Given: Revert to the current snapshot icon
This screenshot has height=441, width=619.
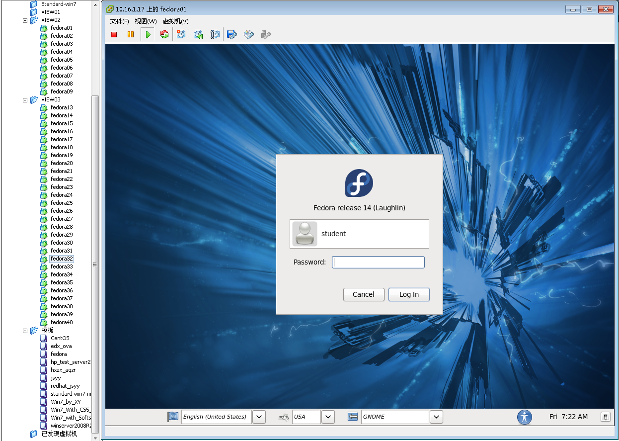Looking at the screenshot, I should tap(198, 34).
